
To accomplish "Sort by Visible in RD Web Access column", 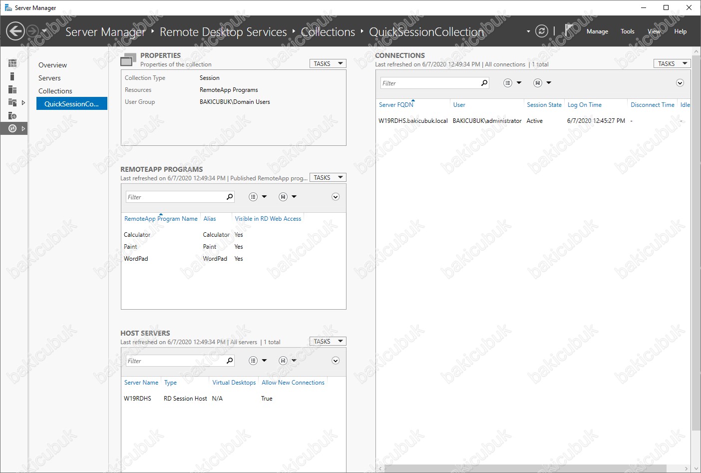I will pyautogui.click(x=268, y=219).
